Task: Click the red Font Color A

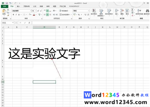Action: (x=34, y=15)
